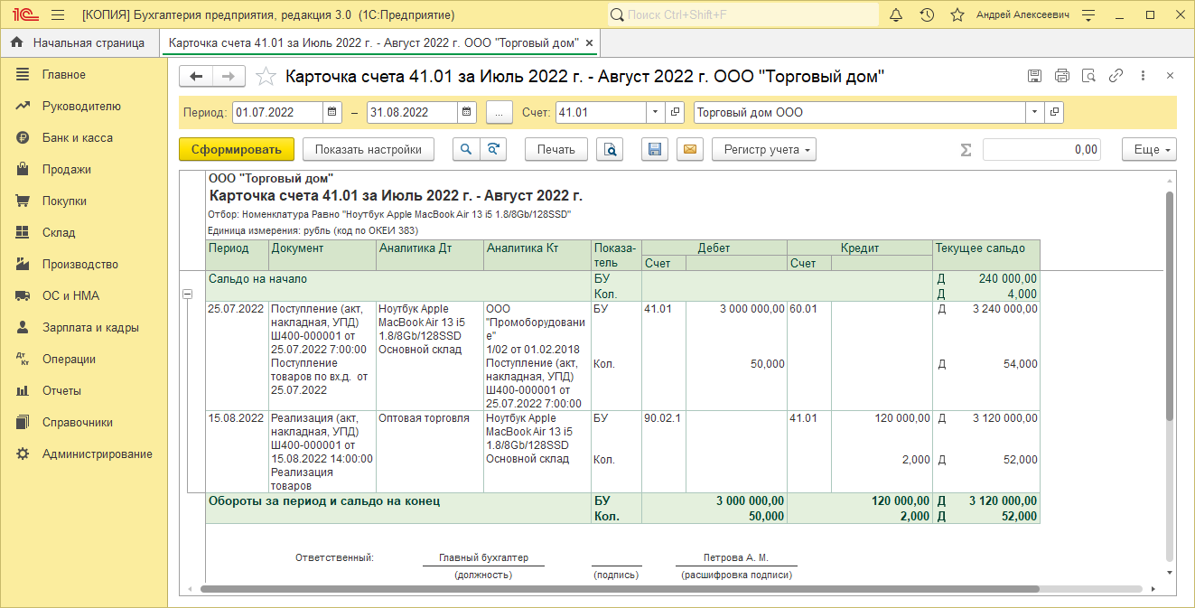Open calendar for end date 31.08.2022

pos(466,113)
